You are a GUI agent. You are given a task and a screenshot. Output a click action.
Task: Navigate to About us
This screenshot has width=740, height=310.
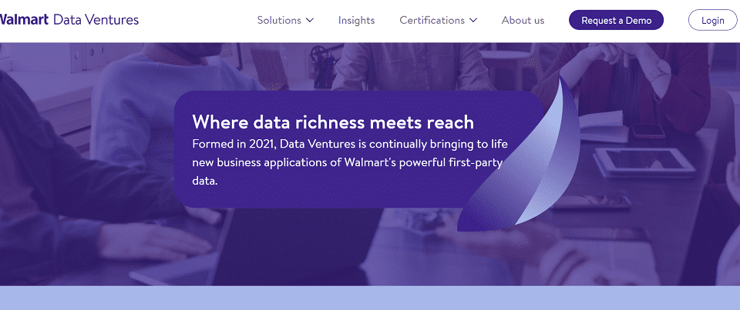(523, 20)
